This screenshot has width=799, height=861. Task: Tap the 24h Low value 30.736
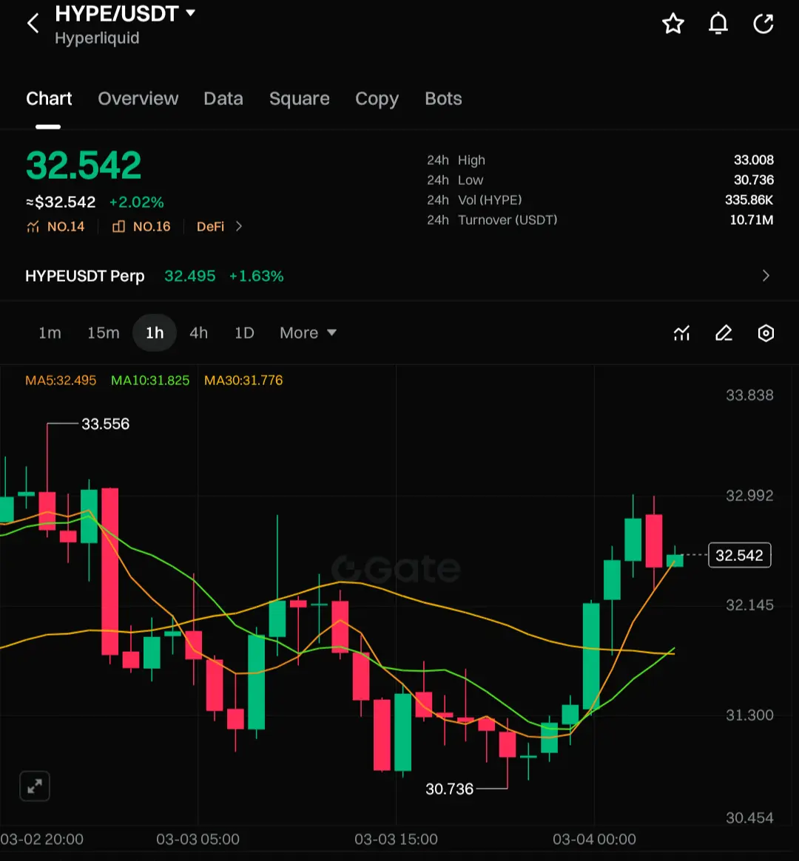[x=753, y=180]
